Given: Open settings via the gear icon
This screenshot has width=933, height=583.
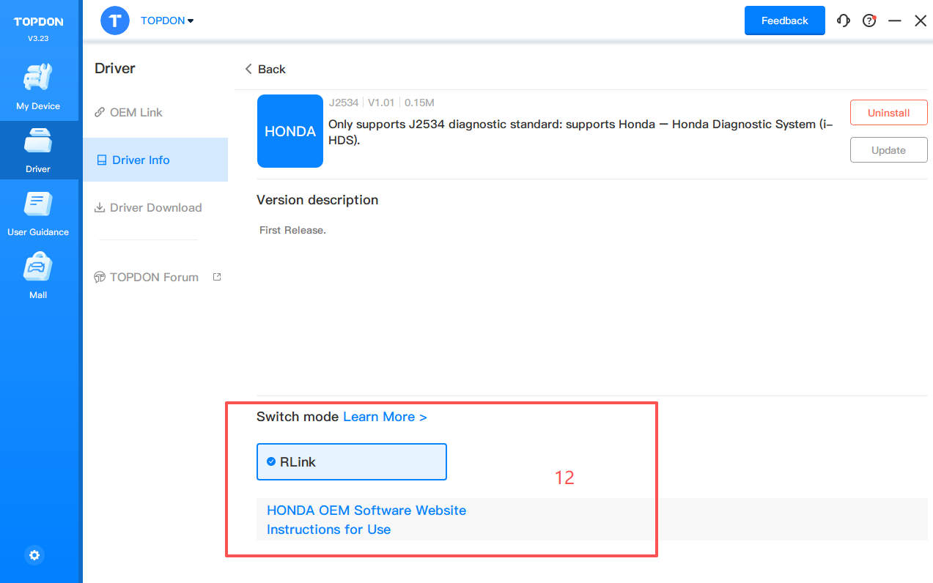Looking at the screenshot, I should [x=34, y=555].
